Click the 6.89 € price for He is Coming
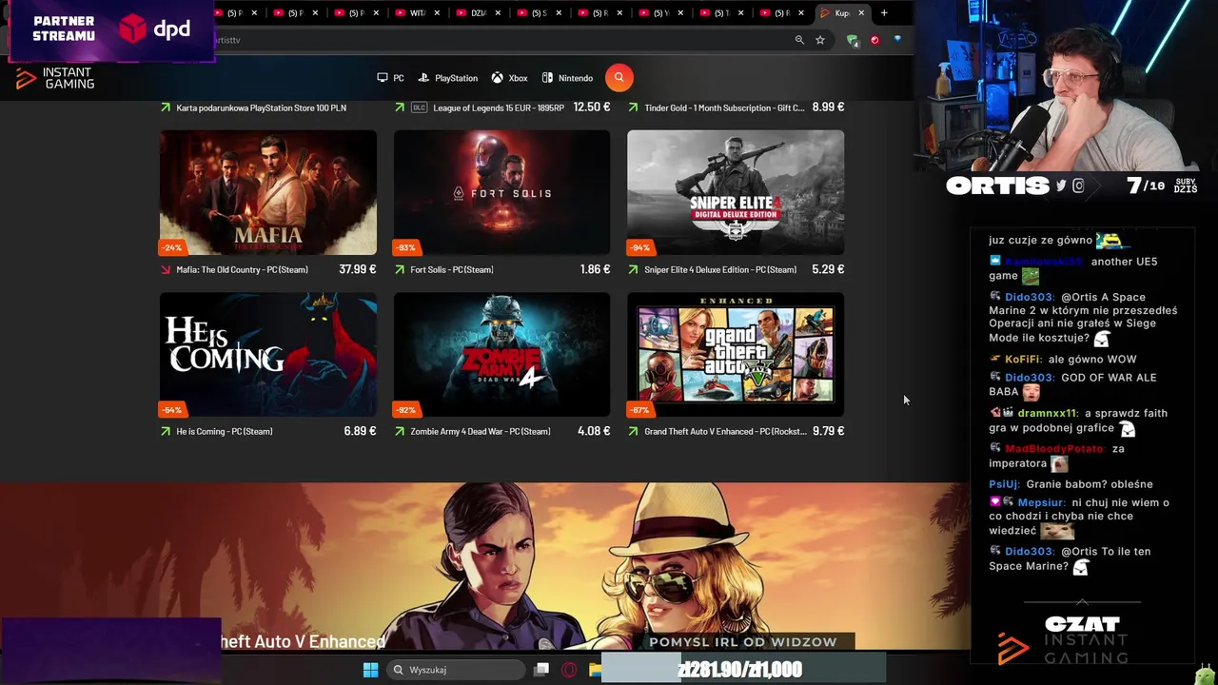This screenshot has height=685, width=1218. (x=360, y=431)
